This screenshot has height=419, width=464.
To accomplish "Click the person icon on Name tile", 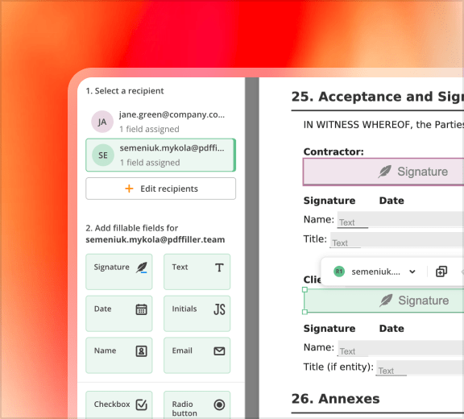I will (142, 351).
